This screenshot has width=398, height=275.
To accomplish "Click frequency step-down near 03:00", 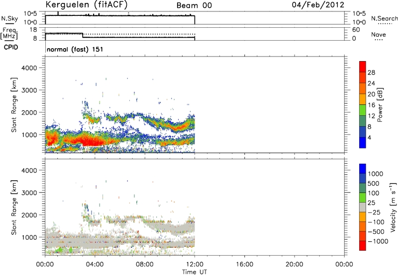I will 83,35.
